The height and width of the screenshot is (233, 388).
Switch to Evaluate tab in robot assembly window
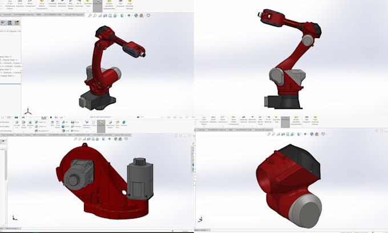(x=7, y=15)
